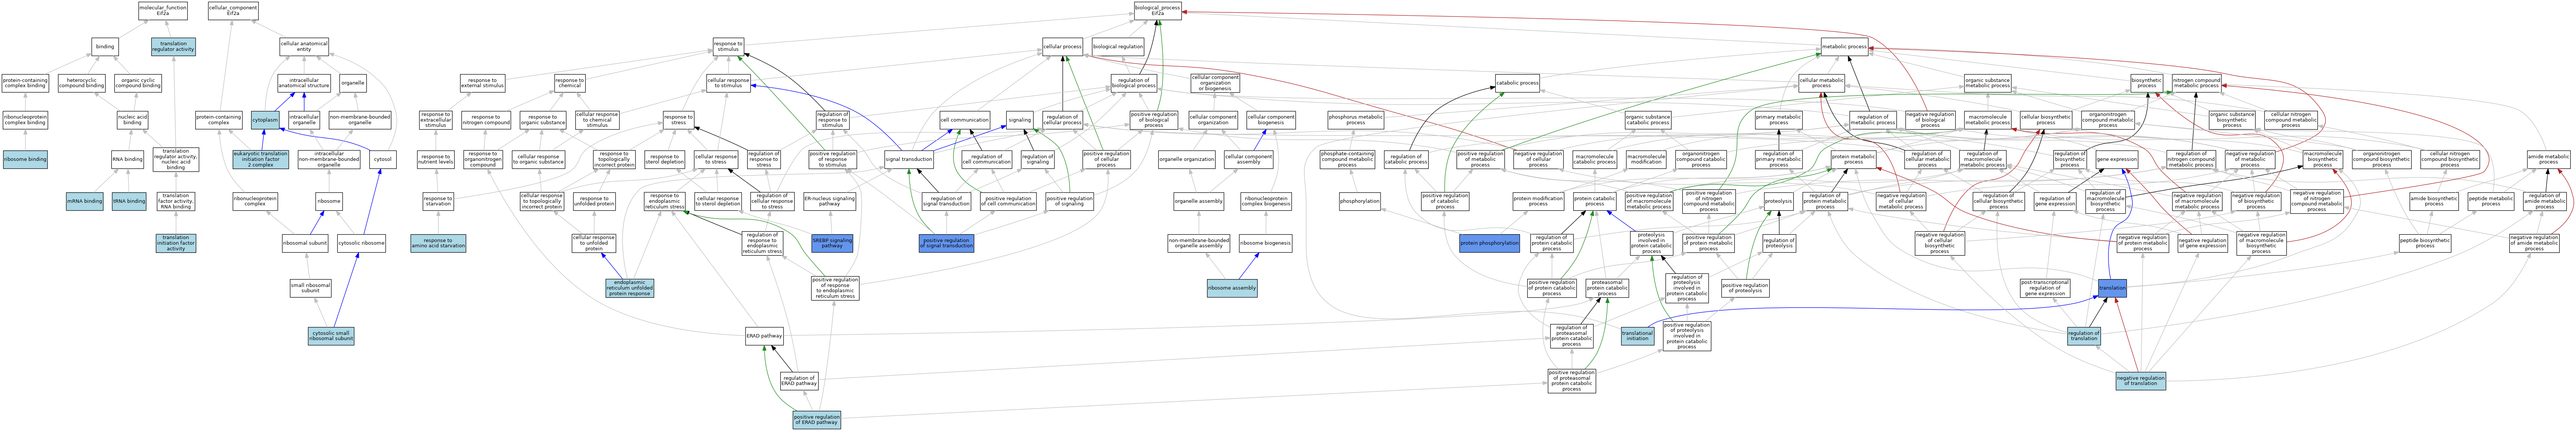This screenshot has height=431, width=2576.
Task: Click 'endoplasmic reticulum unfolded protein response' node
Action: coord(630,288)
